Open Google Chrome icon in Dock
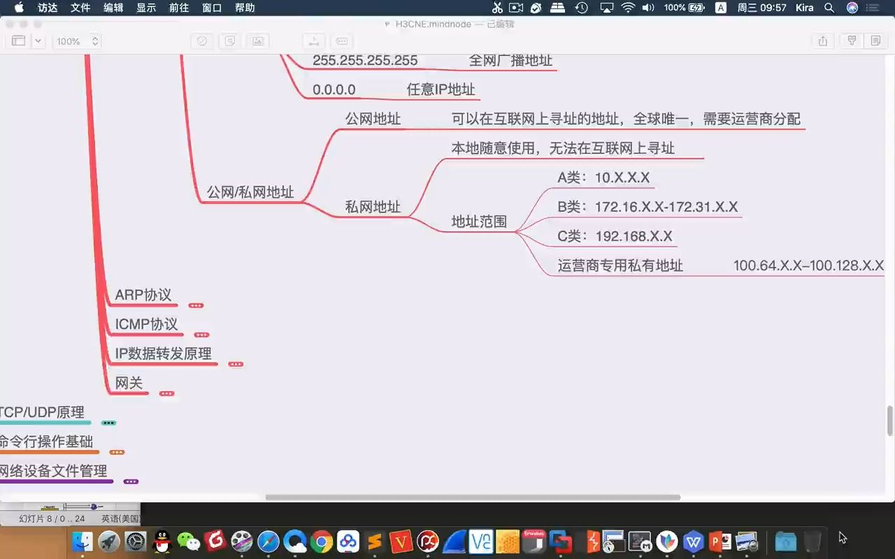895x559 pixels. pyautogui.click(x=322, y=542)
